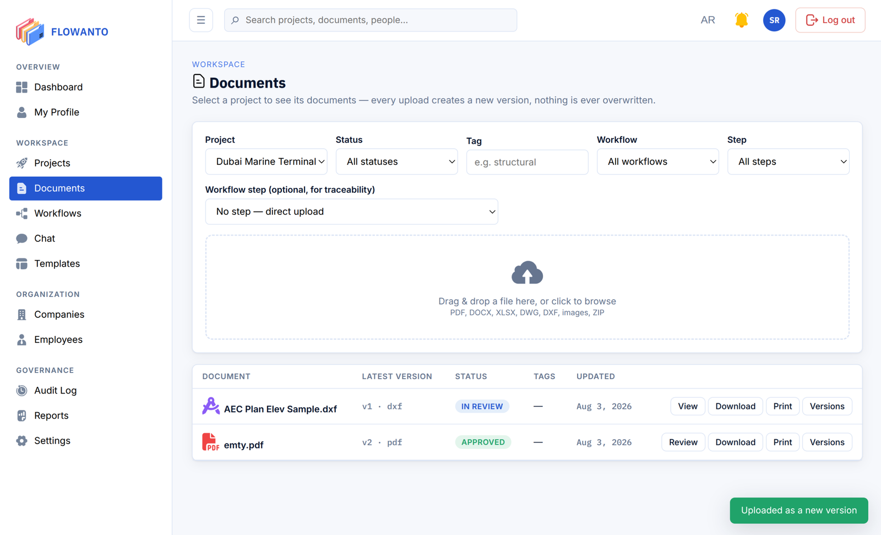Open Versions for emty.pdf
This screenshot has width=881, height=535.
coord(826,442)
